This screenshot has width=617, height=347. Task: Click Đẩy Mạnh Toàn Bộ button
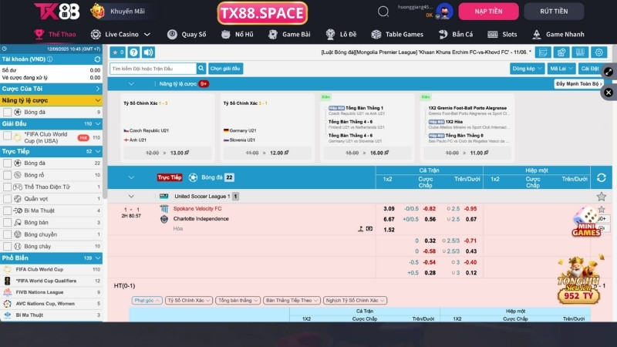tap(578, 84)
